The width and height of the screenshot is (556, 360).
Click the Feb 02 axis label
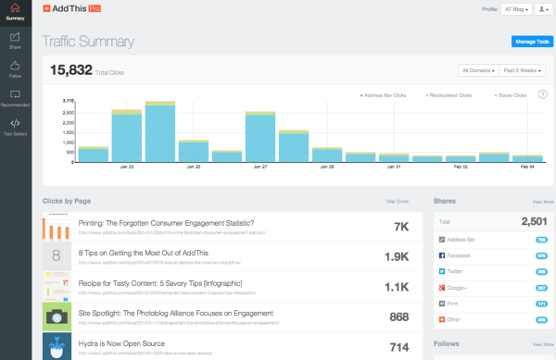[x=461, y=167]
